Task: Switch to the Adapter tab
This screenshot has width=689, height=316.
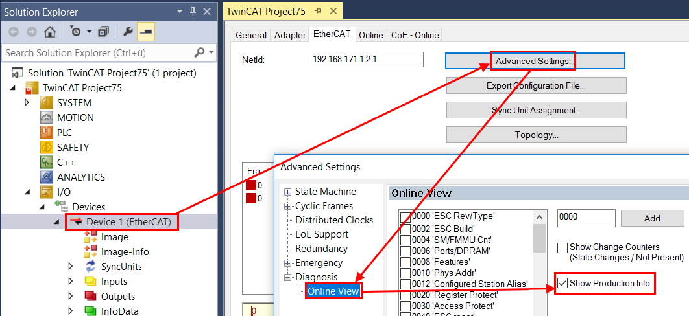Action: point(289,36)
